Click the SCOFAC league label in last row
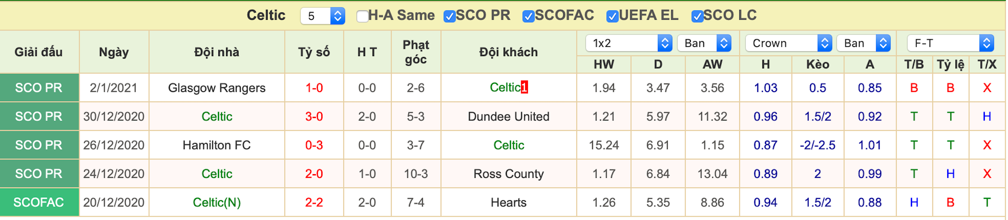 coord(39,202)
